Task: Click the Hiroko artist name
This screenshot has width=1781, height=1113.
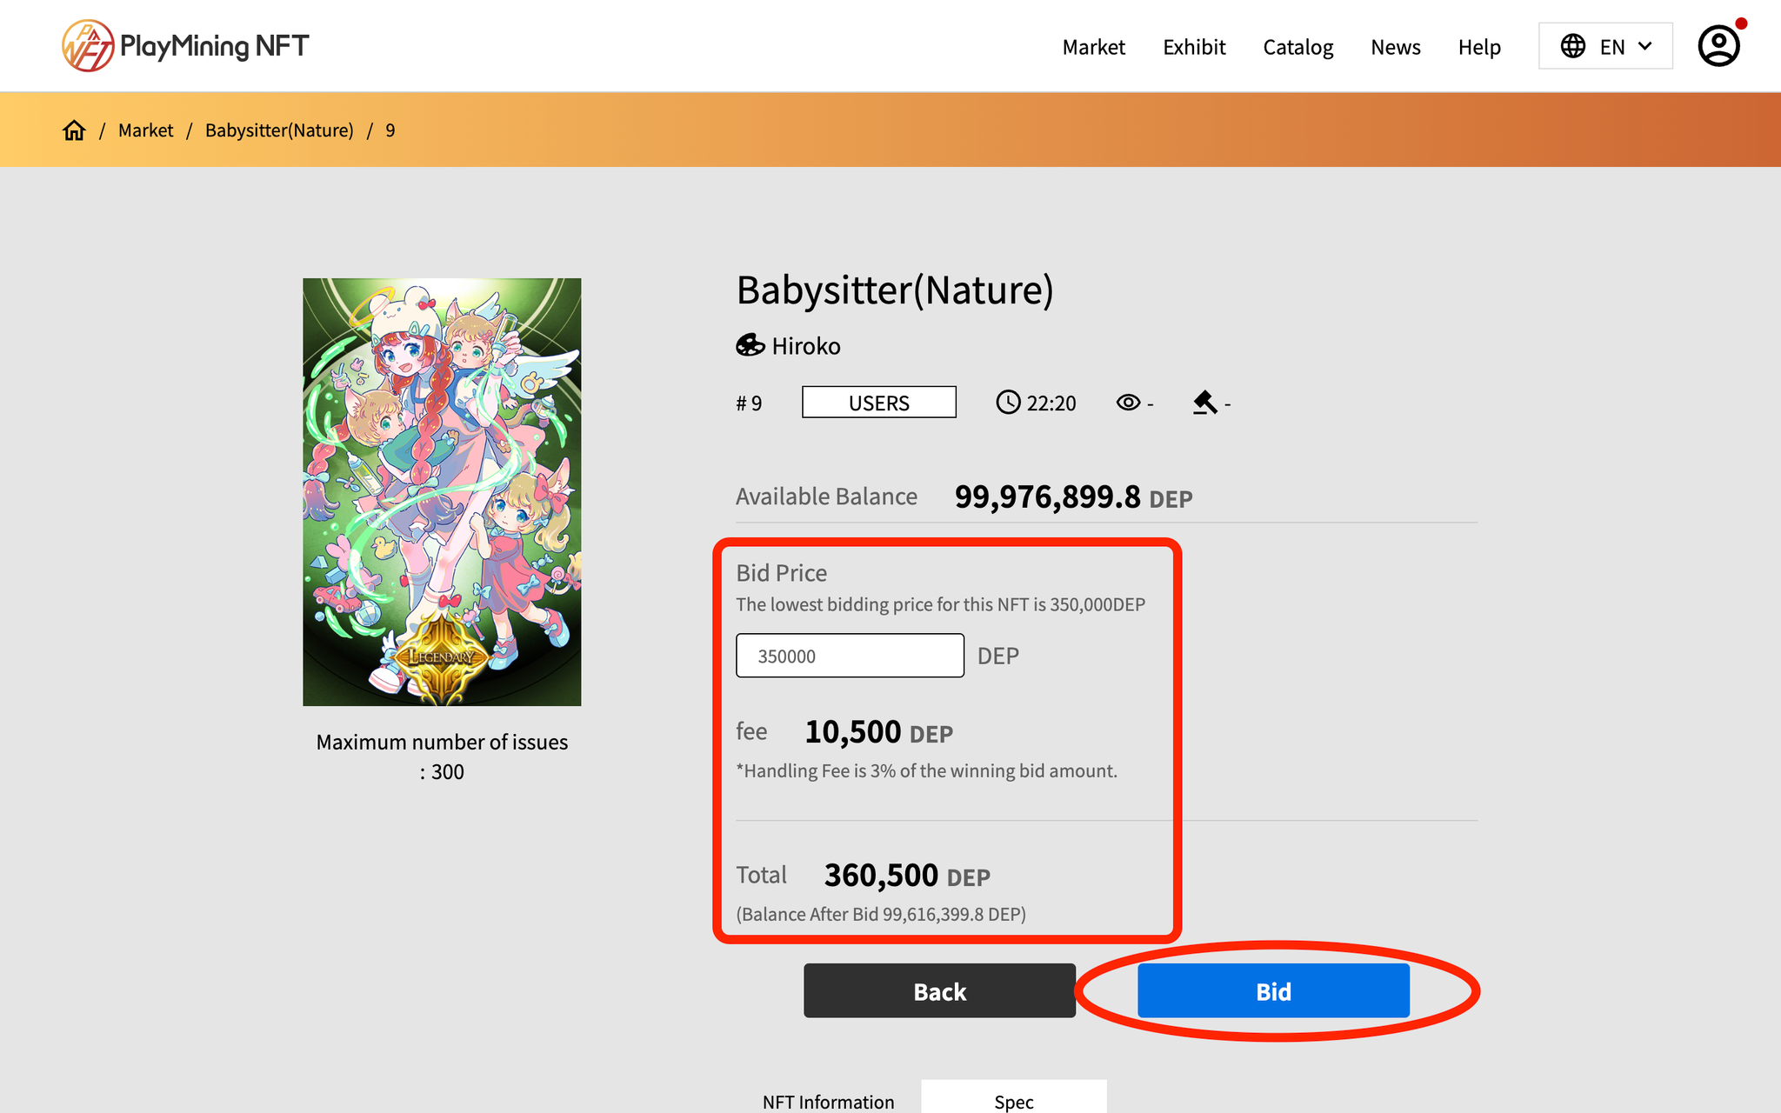Action: (x=805, y=346)
